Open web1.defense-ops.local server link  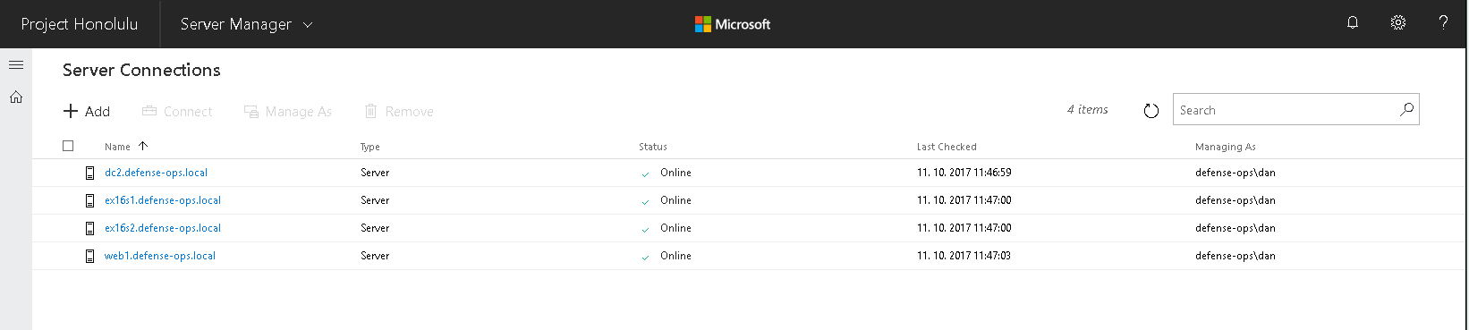click(x=160, y=256)
